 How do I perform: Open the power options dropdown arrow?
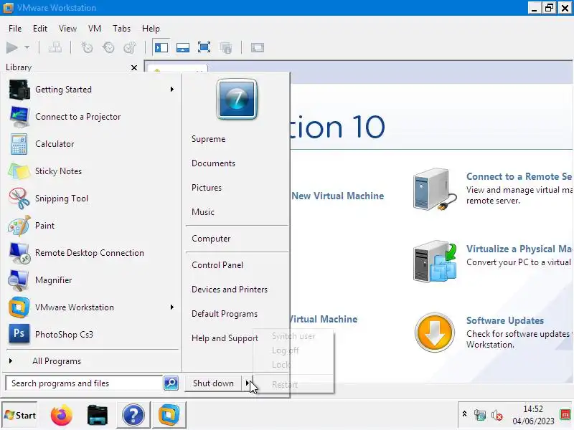(x=27, y=47)
